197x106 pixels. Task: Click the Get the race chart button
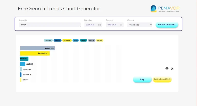[167, 25]
